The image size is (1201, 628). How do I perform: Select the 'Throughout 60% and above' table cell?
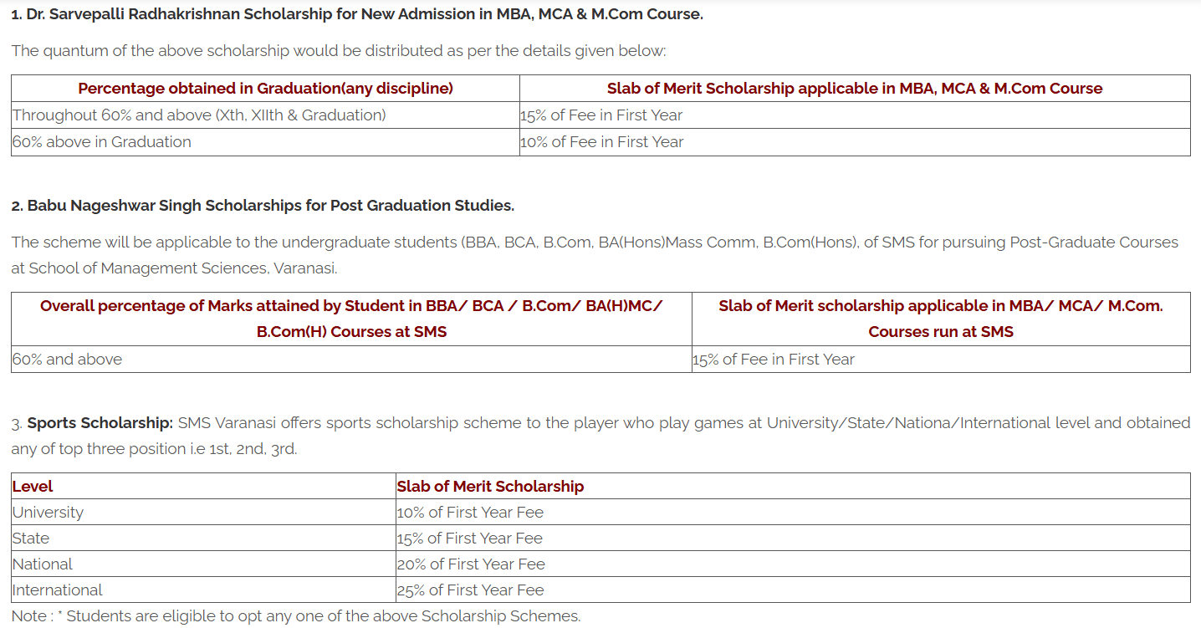[x=199, y=115]
